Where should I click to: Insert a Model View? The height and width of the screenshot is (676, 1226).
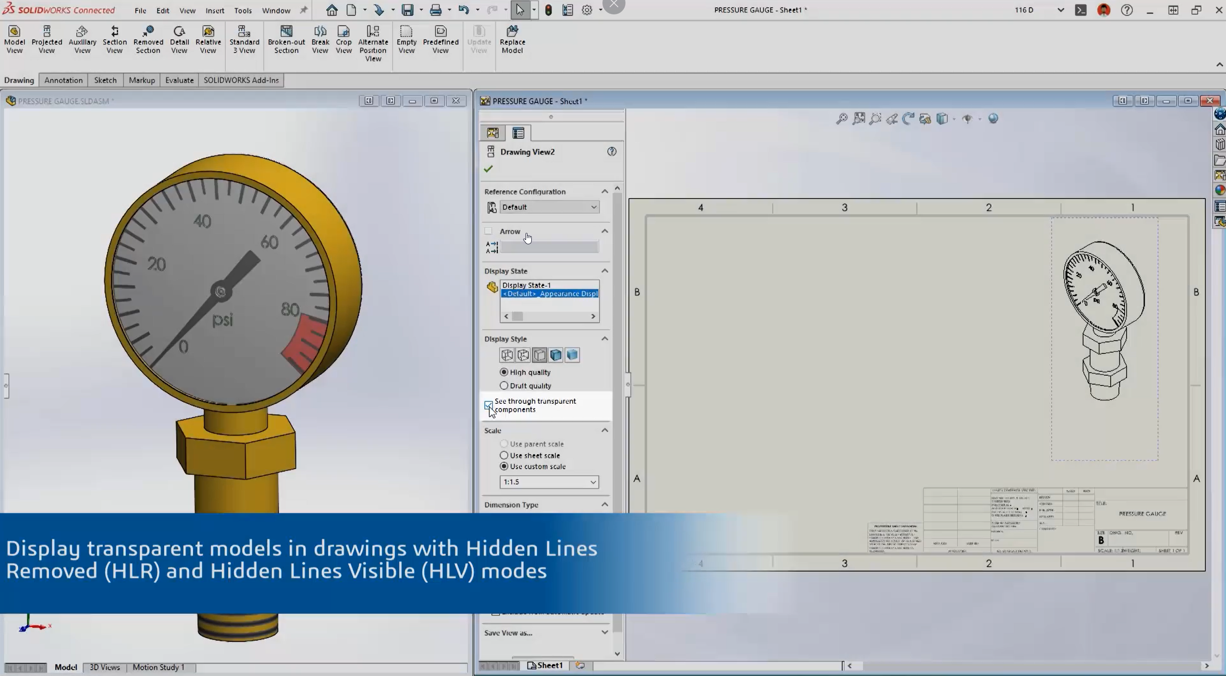coord(14,39)
